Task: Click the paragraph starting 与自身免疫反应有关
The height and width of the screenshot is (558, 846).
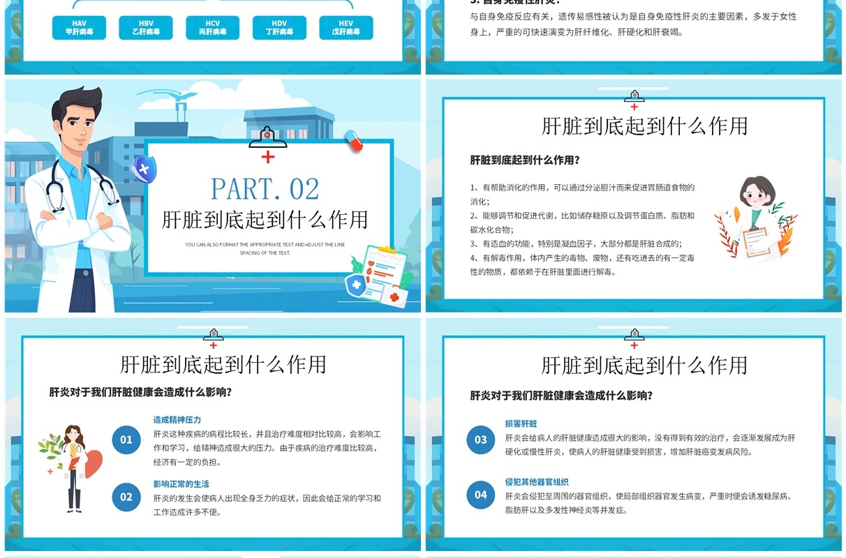Action: (x=633, y=24)
